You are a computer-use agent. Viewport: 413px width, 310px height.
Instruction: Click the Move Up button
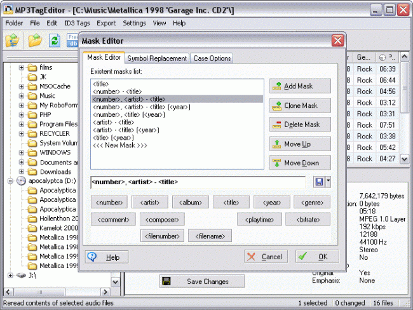[300, 144]
